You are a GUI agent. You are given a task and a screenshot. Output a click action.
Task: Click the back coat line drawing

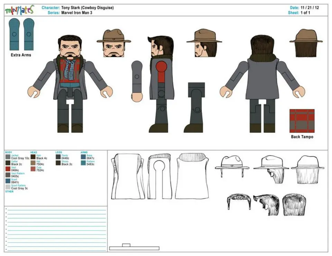pos(192,177)
